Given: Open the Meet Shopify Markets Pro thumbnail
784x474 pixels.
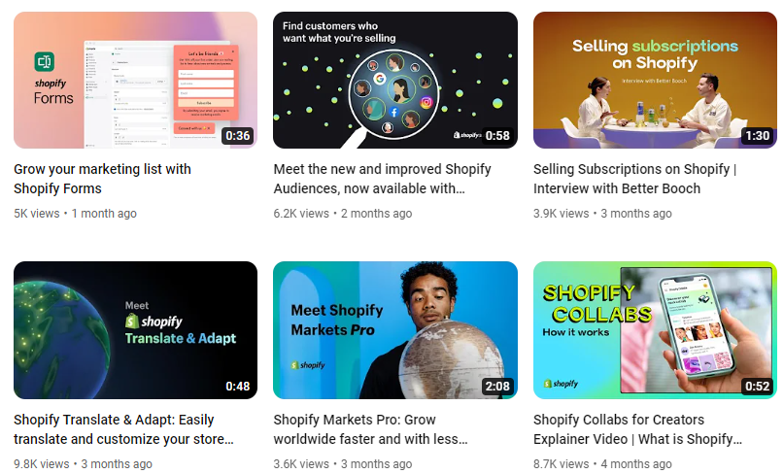Looking at the screenshot, I should pyautogui.click(x=395, y=330).
